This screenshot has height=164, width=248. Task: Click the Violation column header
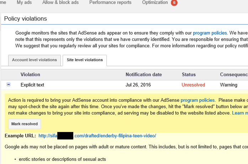point(30,74)
